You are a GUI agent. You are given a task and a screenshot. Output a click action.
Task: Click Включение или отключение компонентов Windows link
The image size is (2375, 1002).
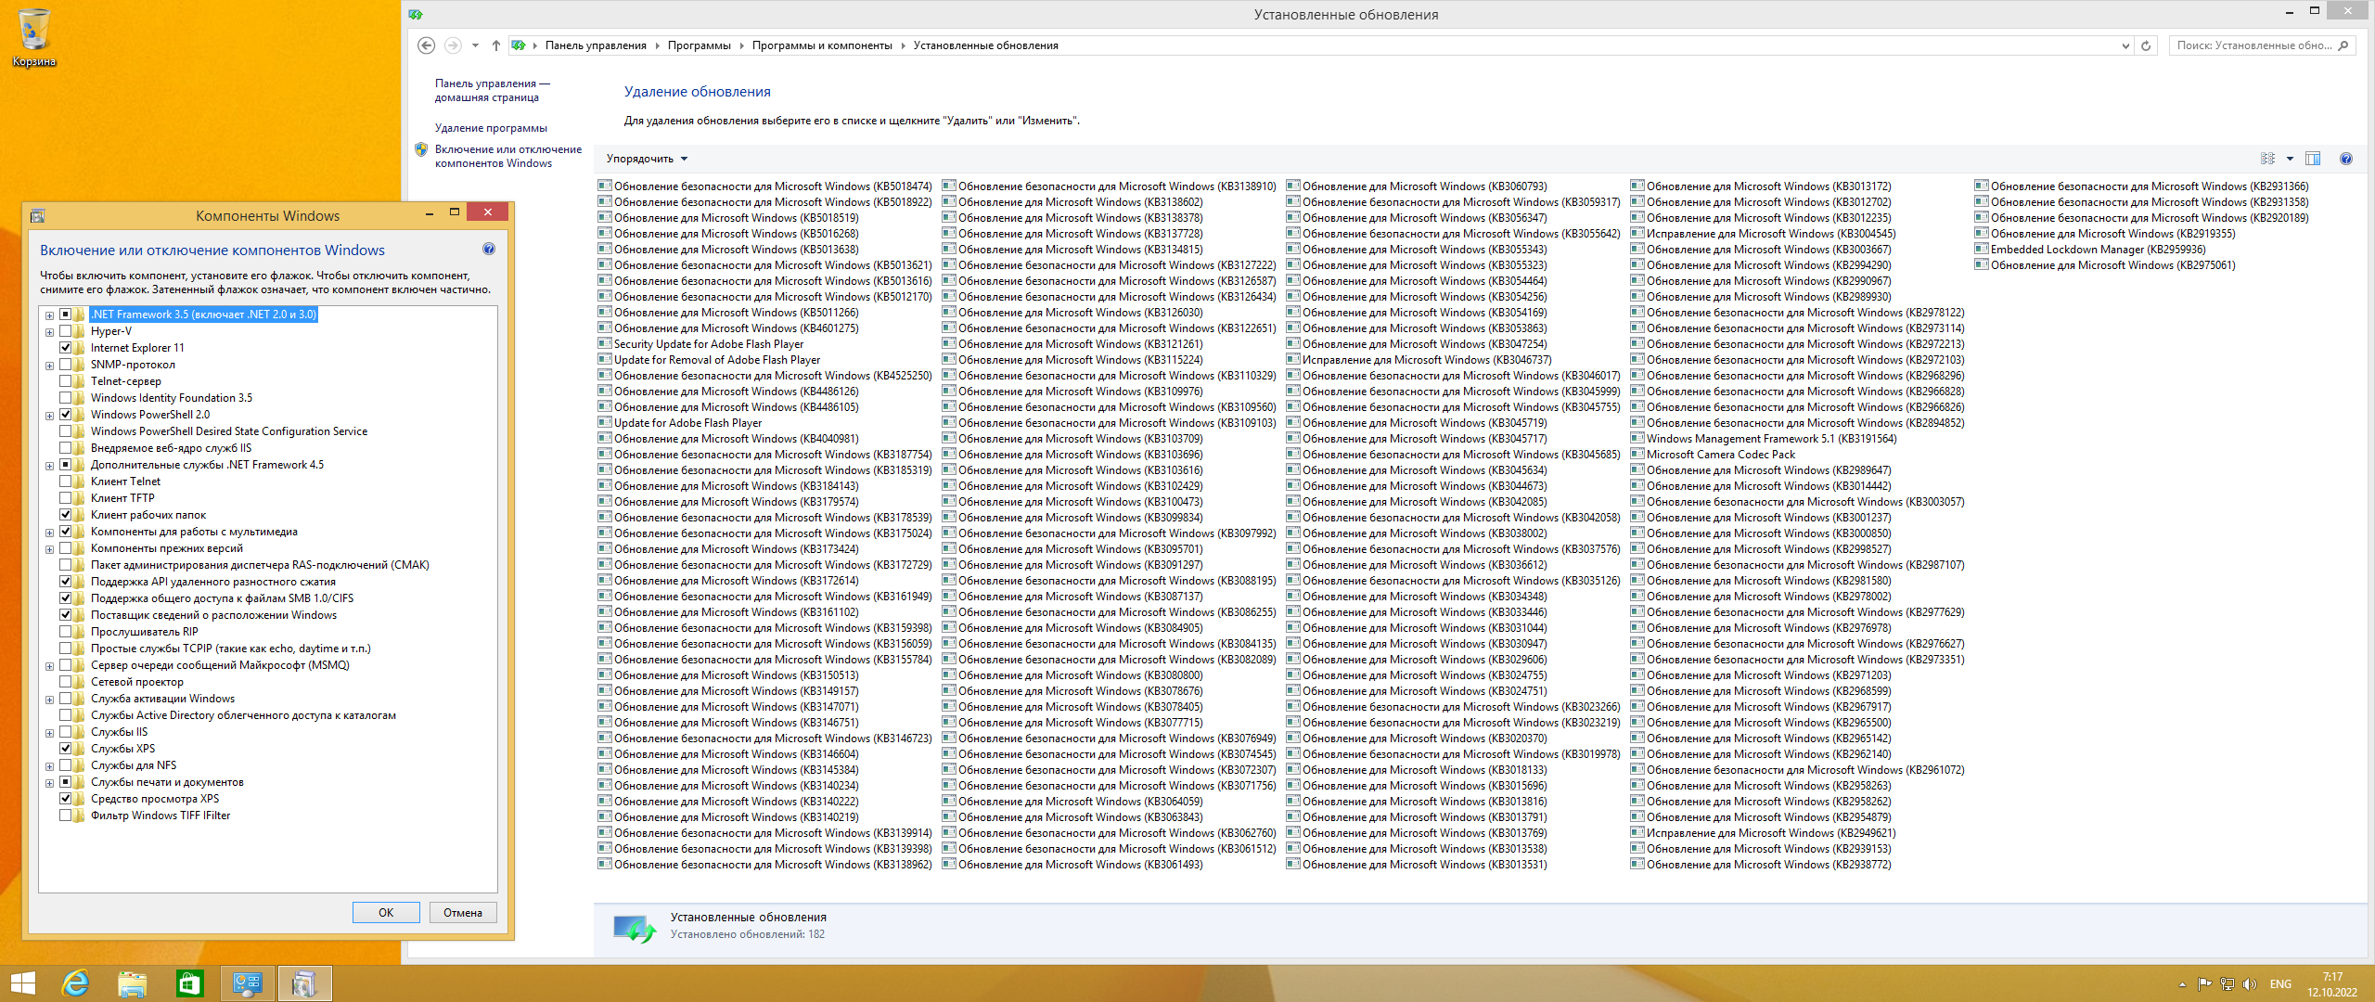click(x=508, y=156)
